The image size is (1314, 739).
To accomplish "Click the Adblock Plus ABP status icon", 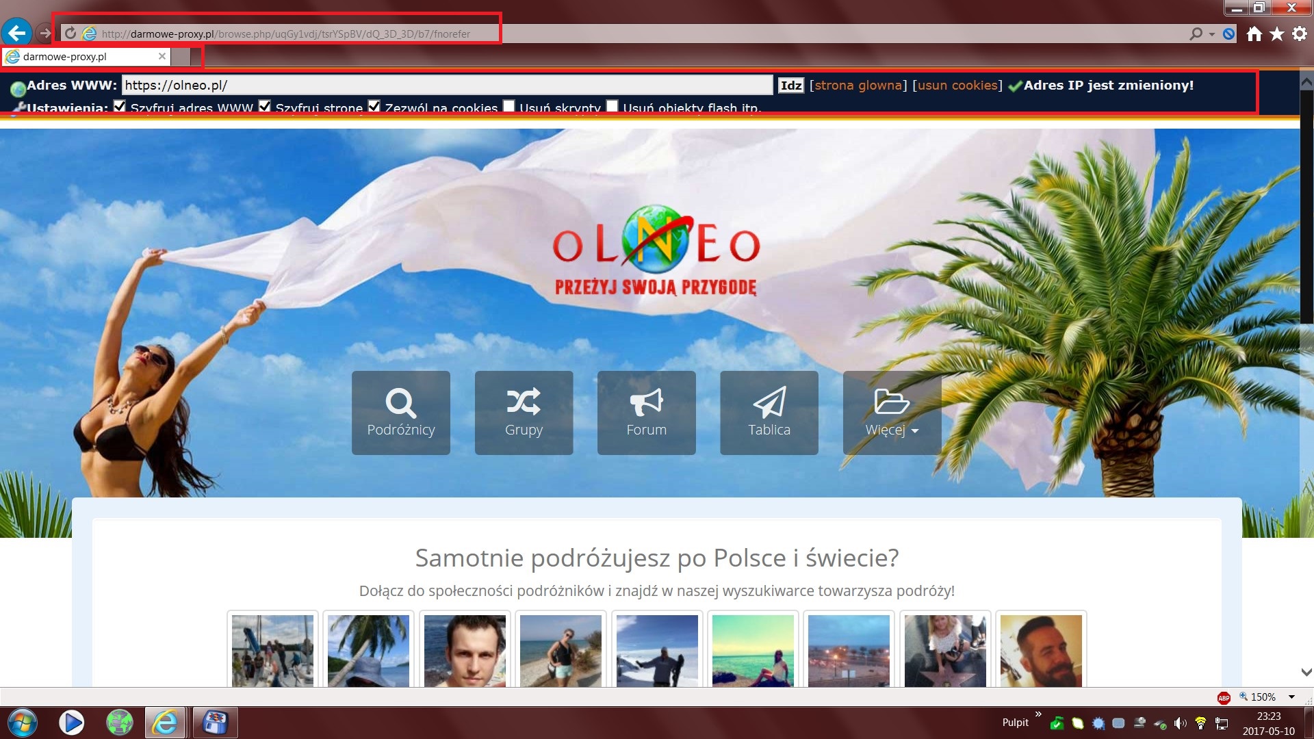I will 1224,697.
